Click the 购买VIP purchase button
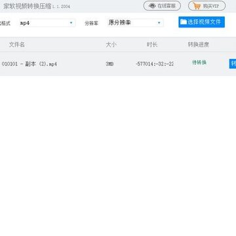Image resolution: width=236 pixels, height=236 pixels. pos(206,6)
